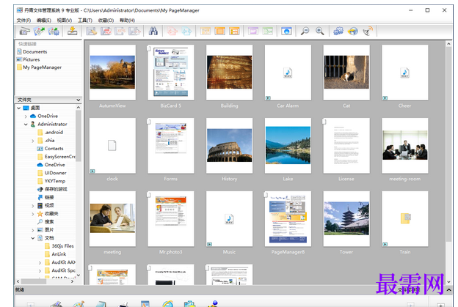Select the History colosseum thumbnail

tap(229, 146)
